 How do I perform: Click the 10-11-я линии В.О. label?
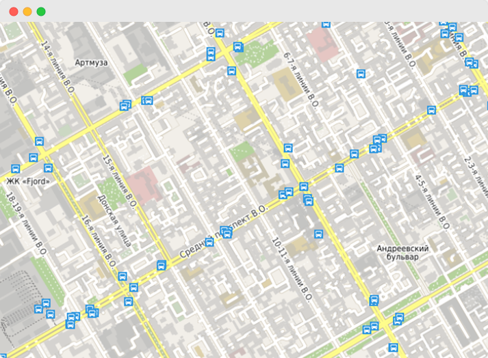click(x=292, y=269)
